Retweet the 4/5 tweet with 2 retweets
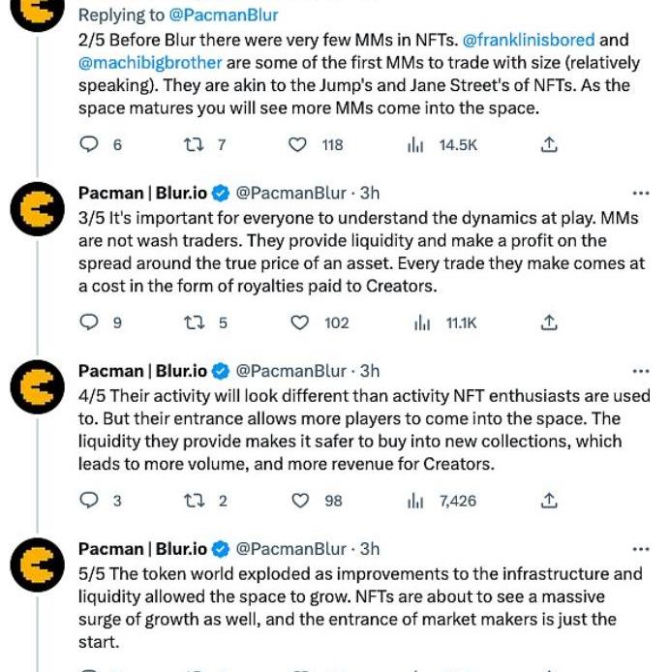 (x=194, y=501)
